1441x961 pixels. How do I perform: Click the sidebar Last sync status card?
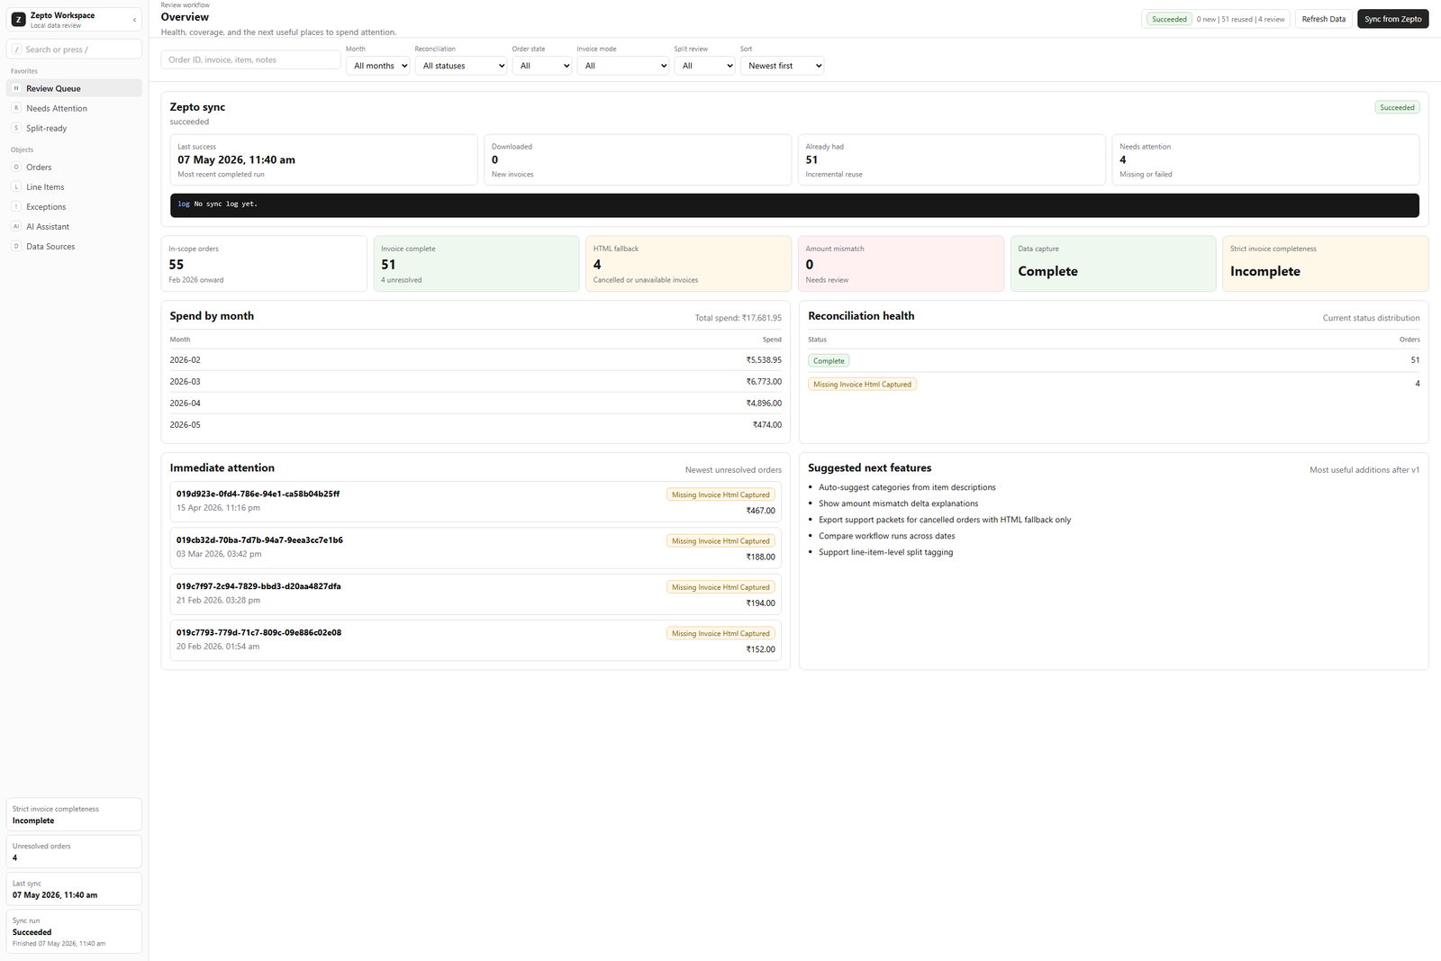click(74, 889)
